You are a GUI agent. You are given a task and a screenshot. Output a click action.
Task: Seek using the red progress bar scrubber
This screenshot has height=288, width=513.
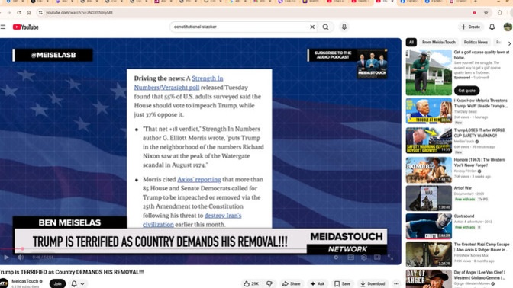[22, 249]
